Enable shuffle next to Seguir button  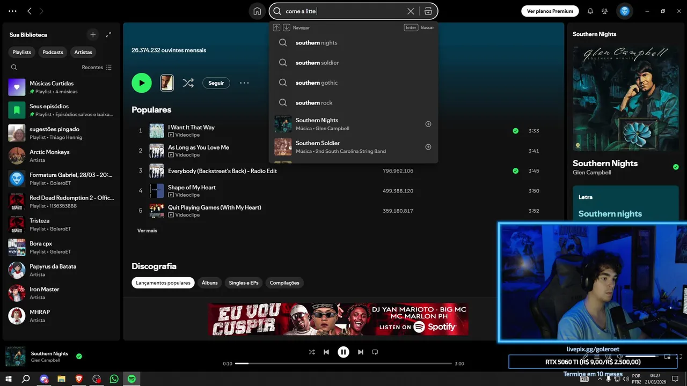pyautogui.click(x=188, y=83)
